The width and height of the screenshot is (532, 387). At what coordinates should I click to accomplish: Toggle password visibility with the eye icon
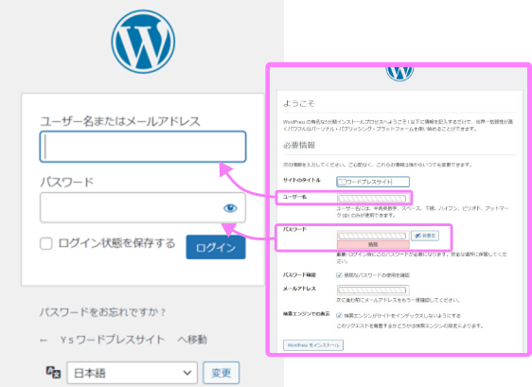pos(230,208)
